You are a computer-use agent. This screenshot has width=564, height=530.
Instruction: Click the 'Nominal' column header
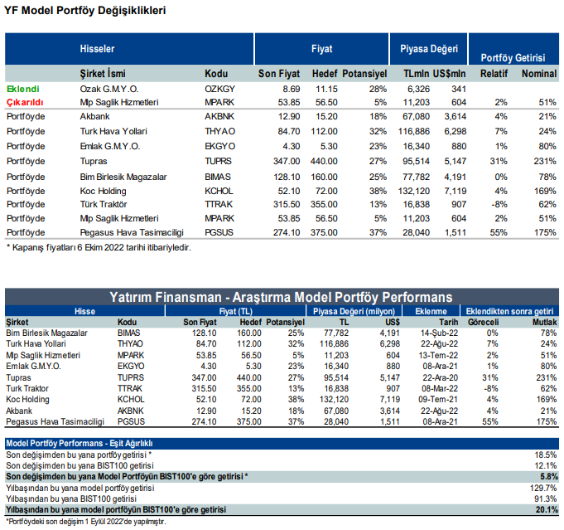pos(539,74)
